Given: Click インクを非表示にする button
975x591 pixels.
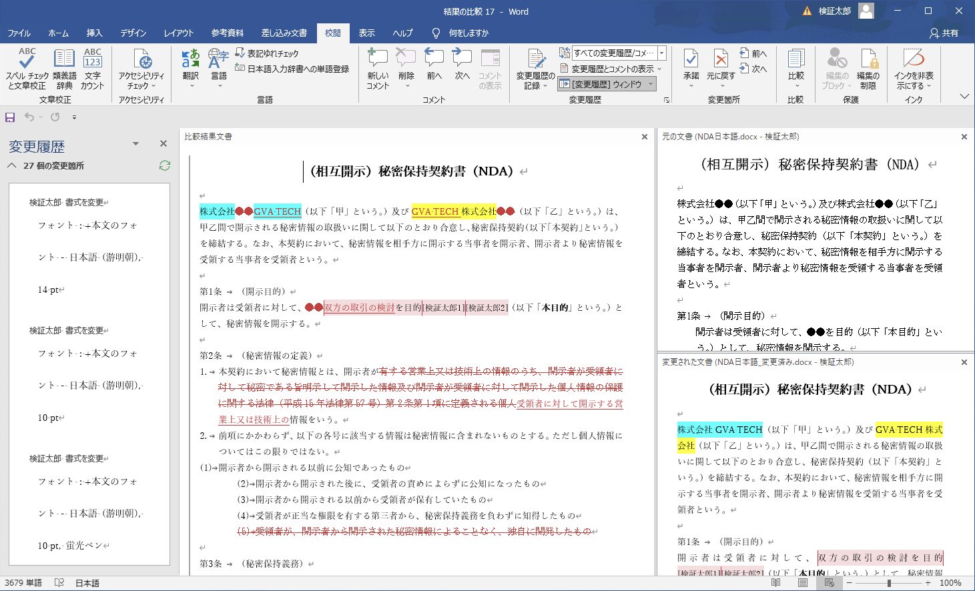Looking at the screenshot, I should tap(914, 69).
